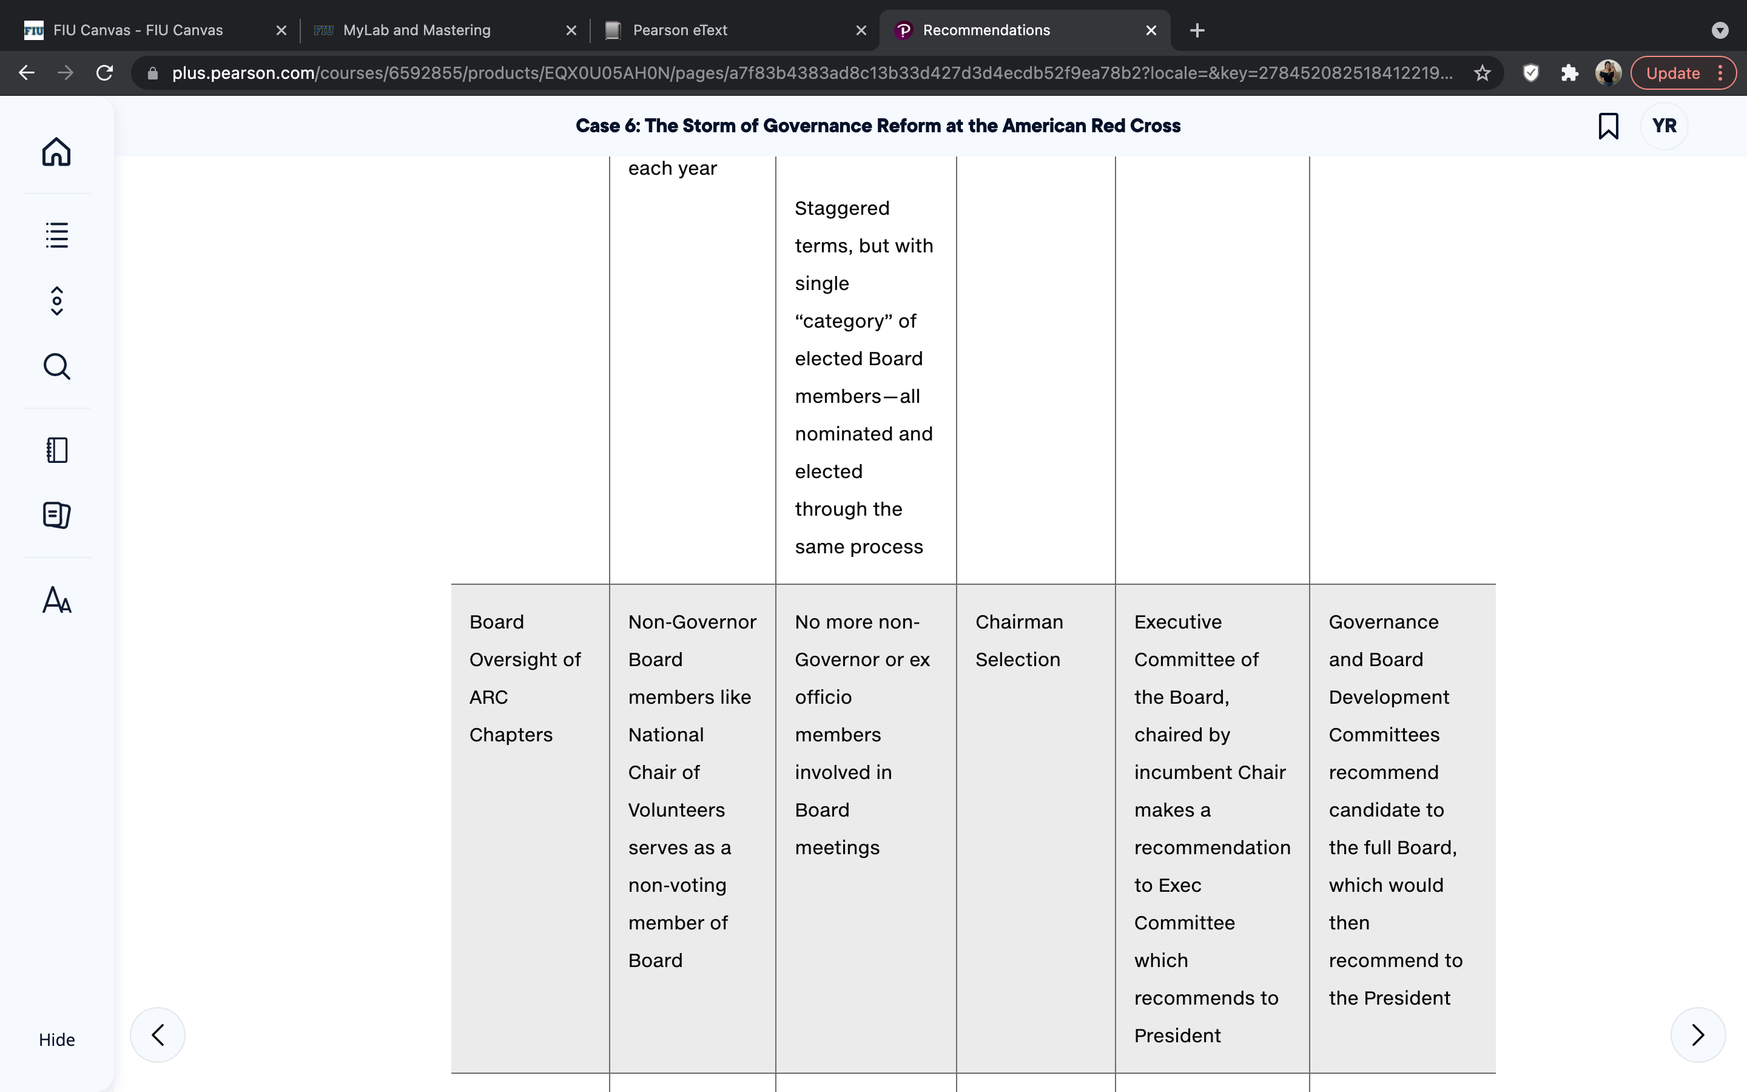Screen dimensions: 1747x1092
Task: Go to the eText home icon
Action: click(x=56, y=152)
